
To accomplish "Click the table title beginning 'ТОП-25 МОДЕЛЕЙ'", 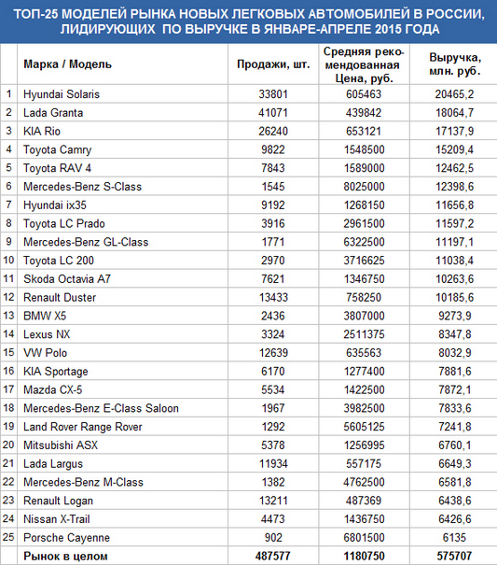I will tap(249, 21).
